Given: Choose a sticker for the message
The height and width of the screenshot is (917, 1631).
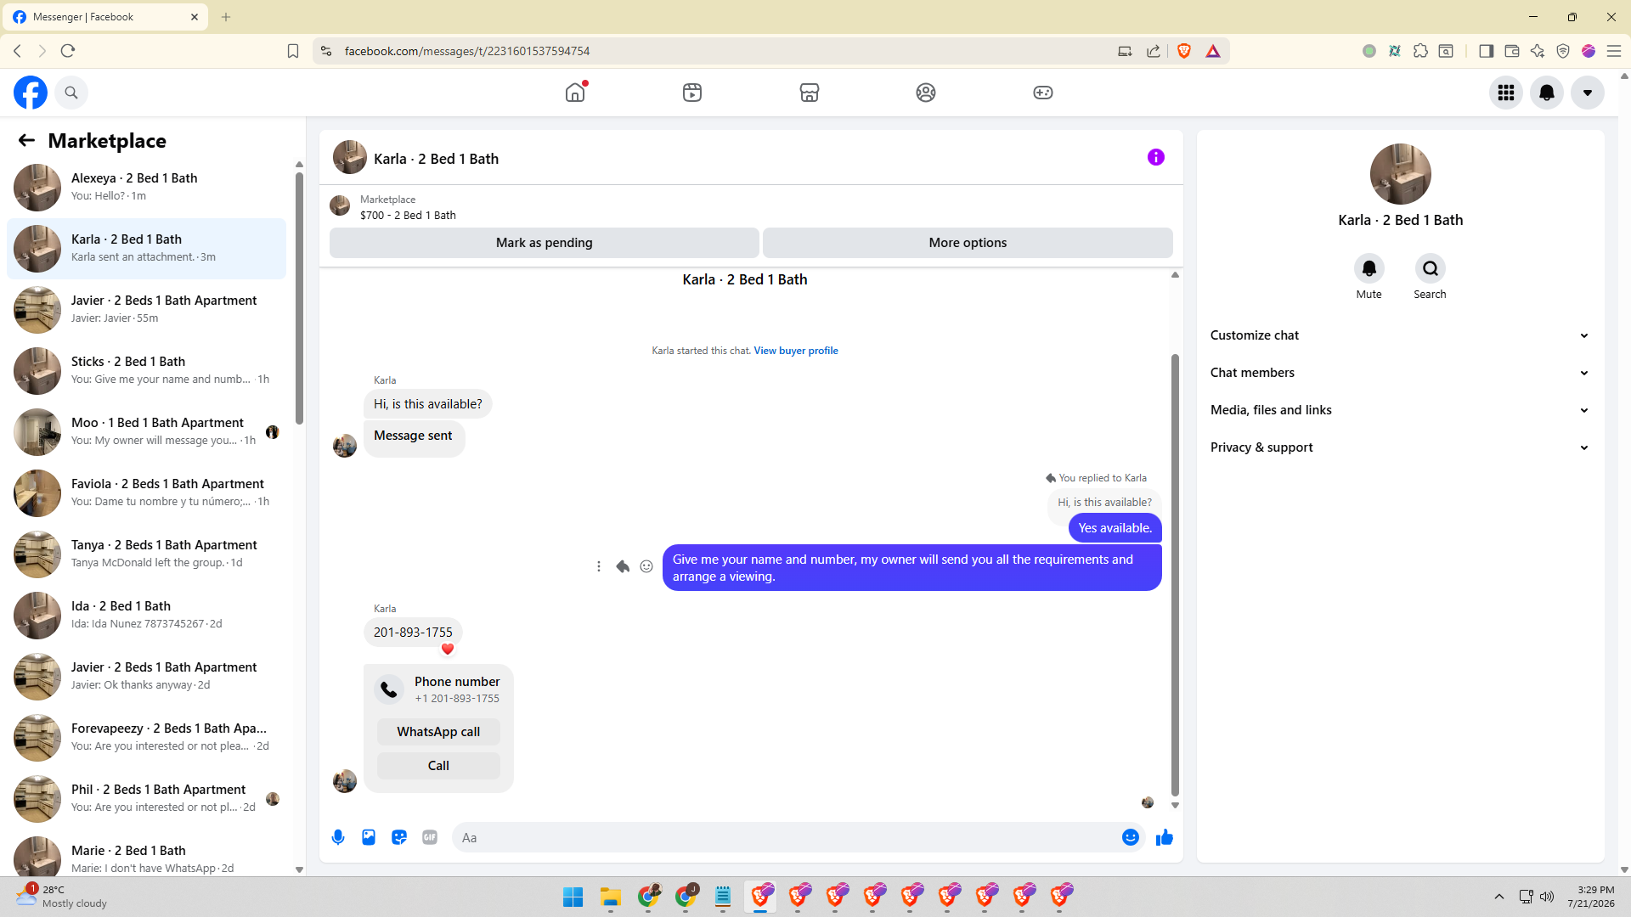Looking at the screenshot, I should coord(399,837).
